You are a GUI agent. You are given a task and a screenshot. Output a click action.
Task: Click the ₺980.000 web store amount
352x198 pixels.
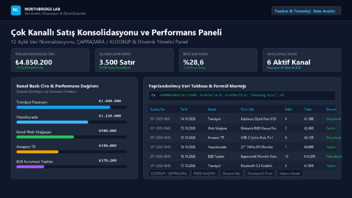pyautogui.click(x=107, y=131)
